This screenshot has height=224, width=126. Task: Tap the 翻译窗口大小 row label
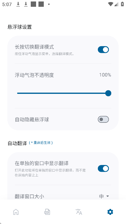pos(29,197)
